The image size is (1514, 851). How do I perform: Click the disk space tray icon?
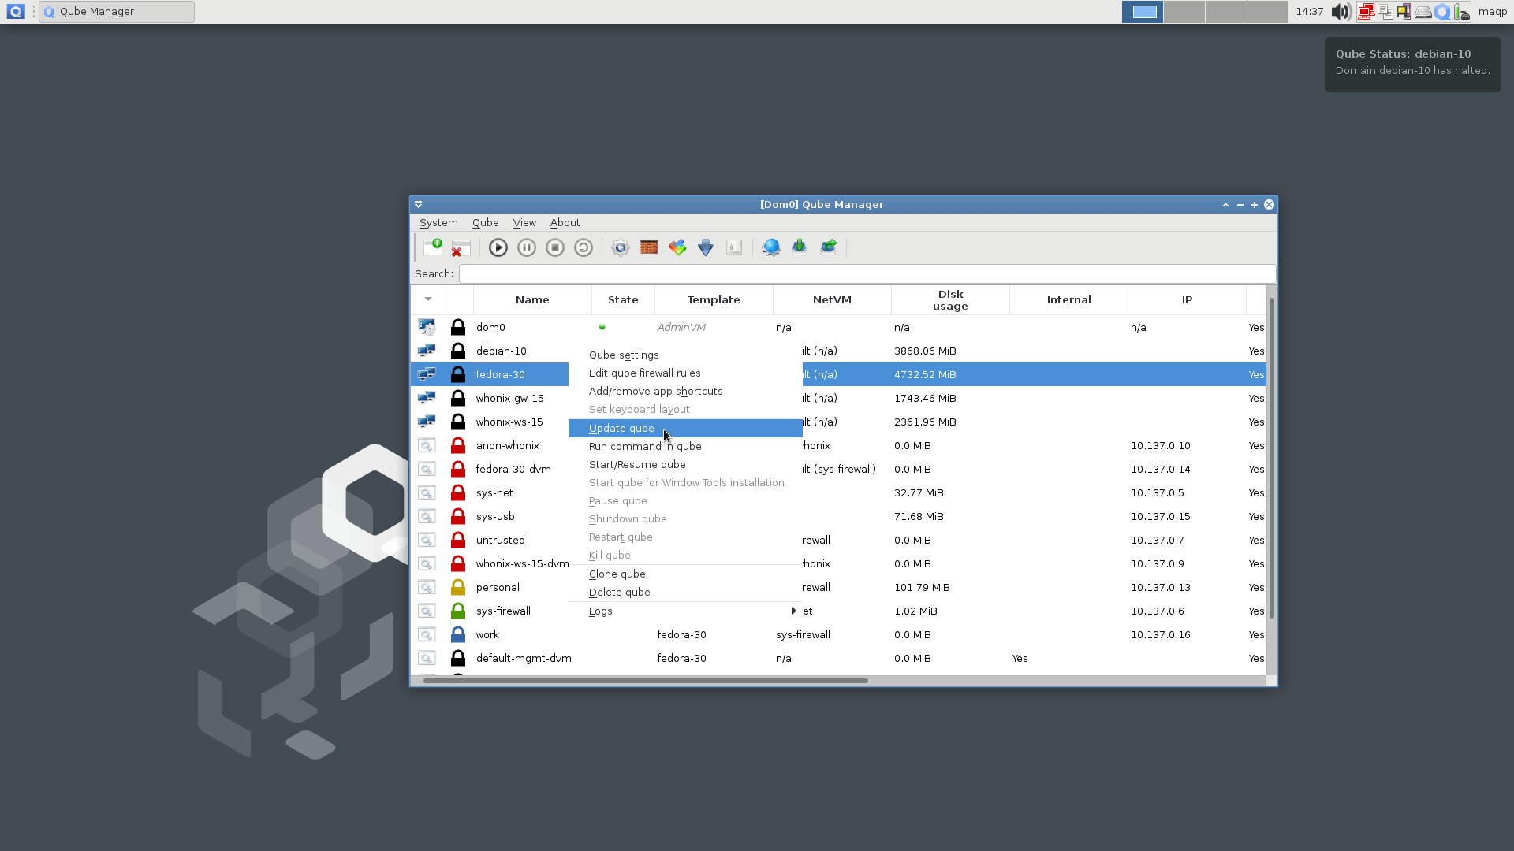coord(1423,12)
